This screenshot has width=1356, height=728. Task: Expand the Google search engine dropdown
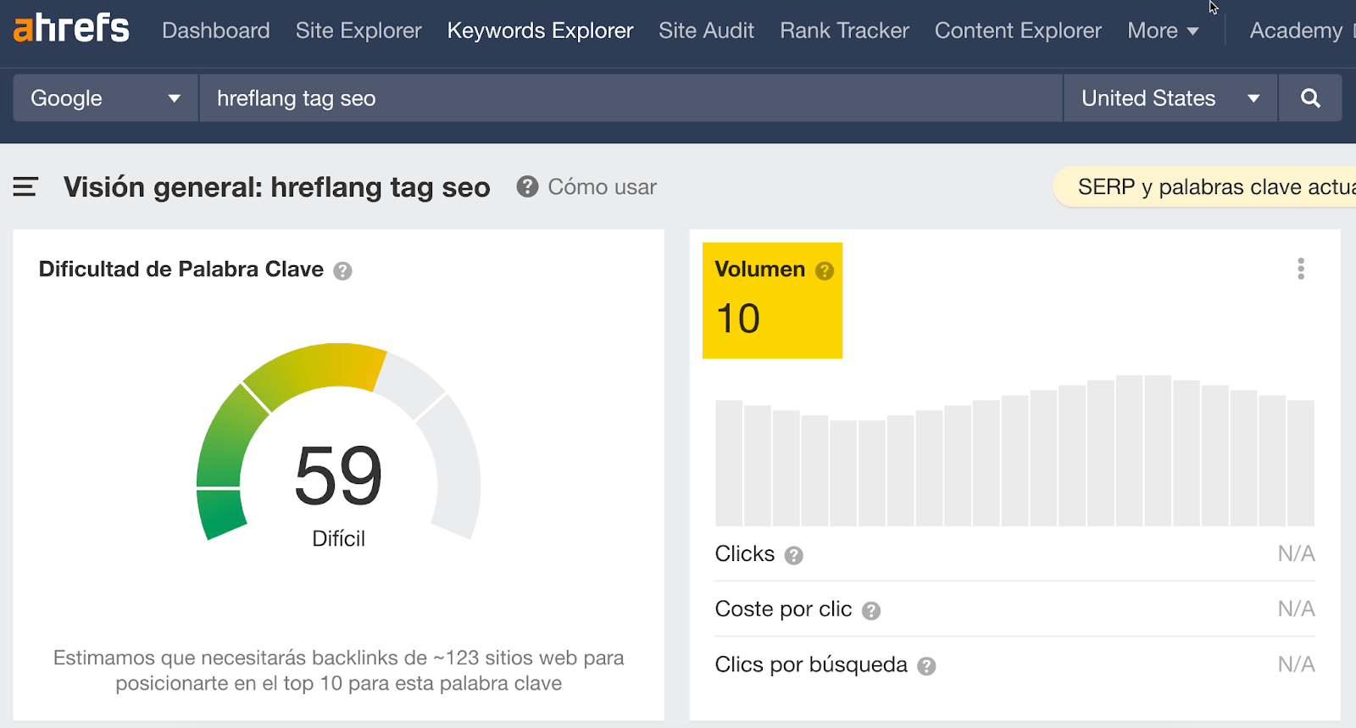[x=106, y=98]
